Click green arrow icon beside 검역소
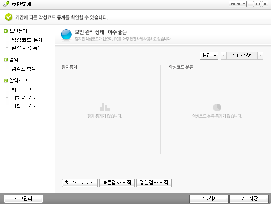This screenshot has width=271, height=204. (x=6, y=60)
